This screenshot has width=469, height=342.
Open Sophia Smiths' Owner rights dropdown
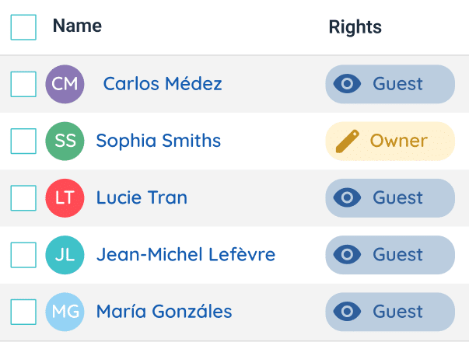pos(390,141)
